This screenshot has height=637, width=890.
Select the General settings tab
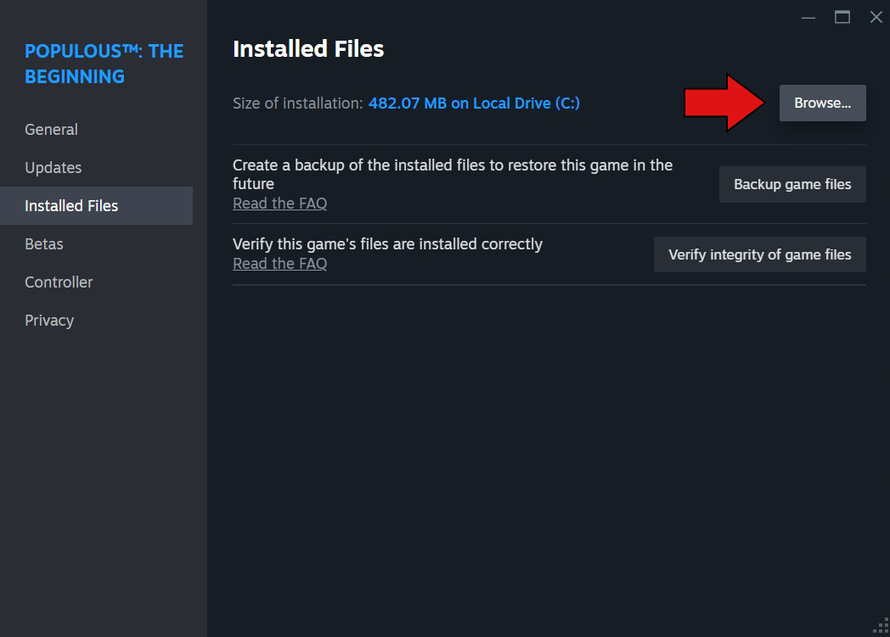[51, 129]
